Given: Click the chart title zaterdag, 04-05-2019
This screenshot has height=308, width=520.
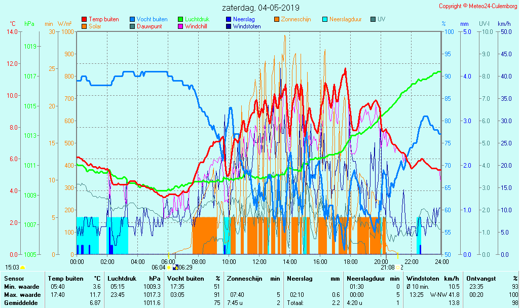Looking at the screenshot, I should coord(261,8).
